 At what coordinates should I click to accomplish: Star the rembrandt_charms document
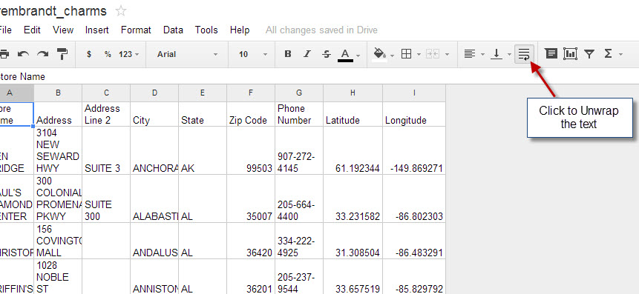[121, 11]
